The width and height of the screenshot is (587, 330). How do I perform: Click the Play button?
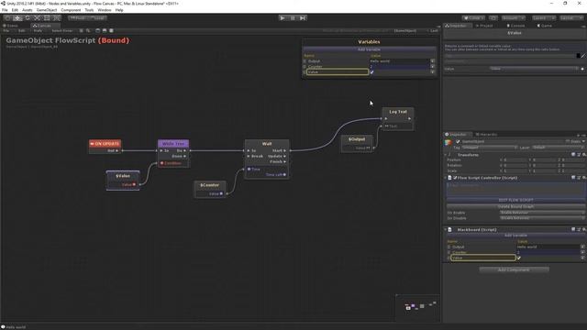click(282, 18)
